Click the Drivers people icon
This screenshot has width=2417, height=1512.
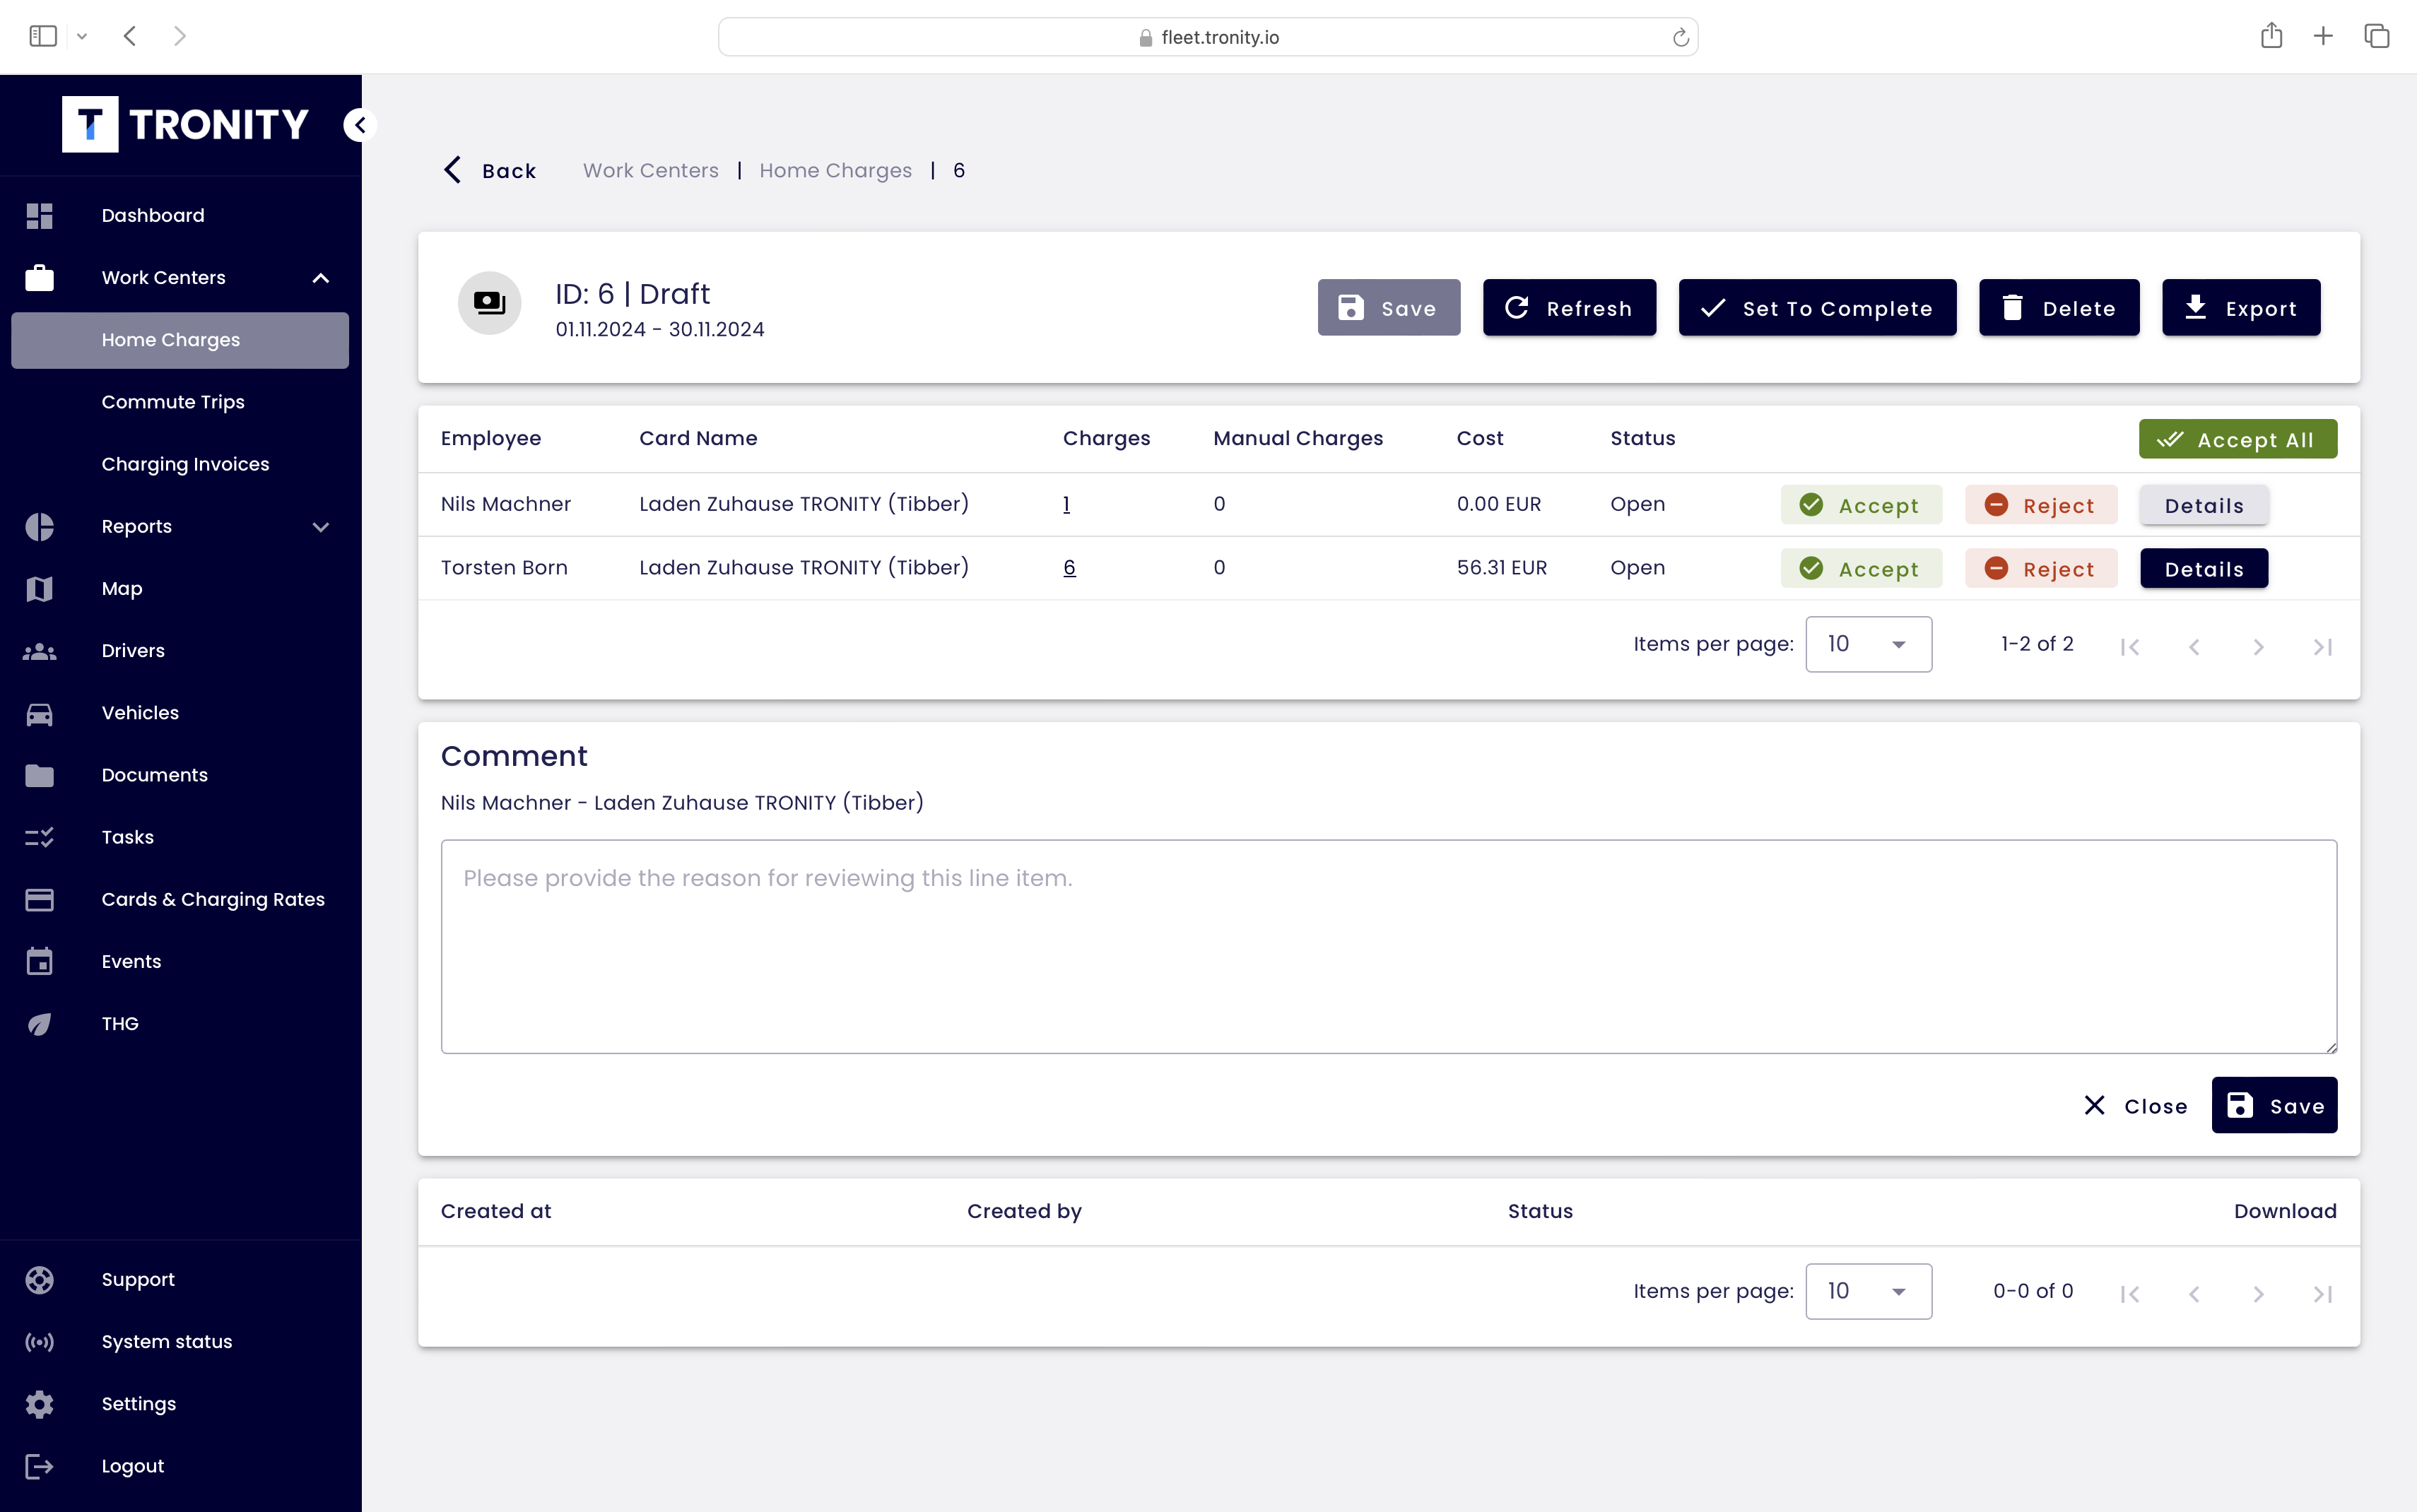coord(39,651)
